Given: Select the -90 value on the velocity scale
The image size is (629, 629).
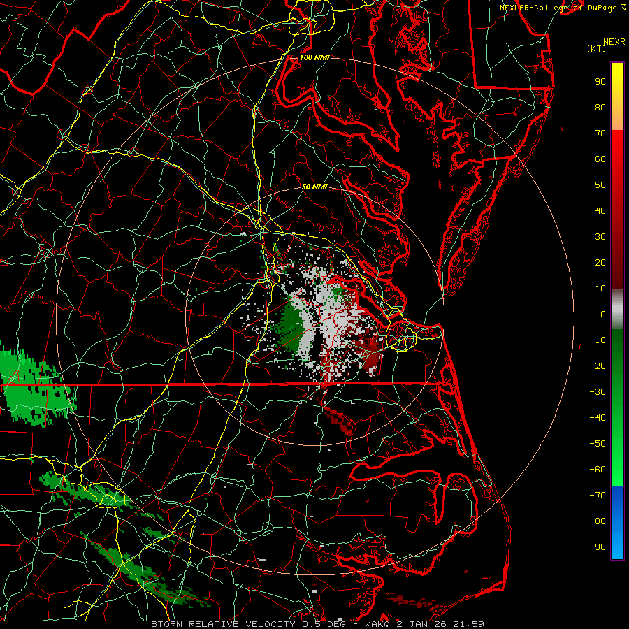Looking at the screenshot, I should click(598, 547).
